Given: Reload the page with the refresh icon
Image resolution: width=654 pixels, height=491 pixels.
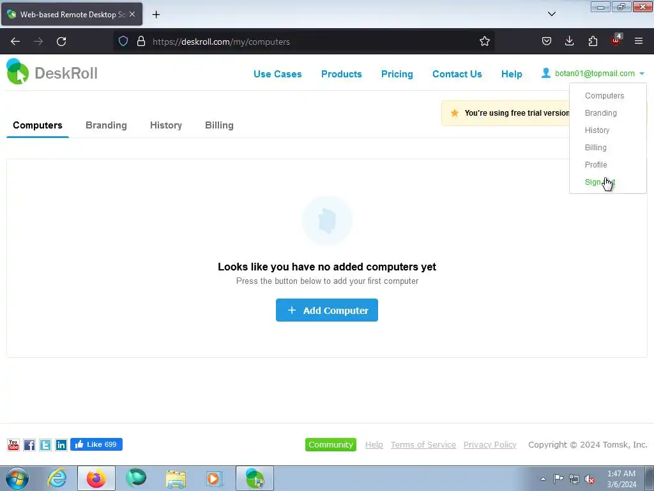Looking at the screenshot, I should point(61,42).
